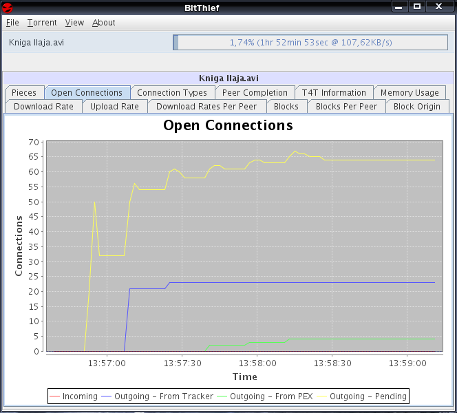Click the 13:57:00 time axis tick
Viewport: 457px width, 413px height.
point(107,363)
